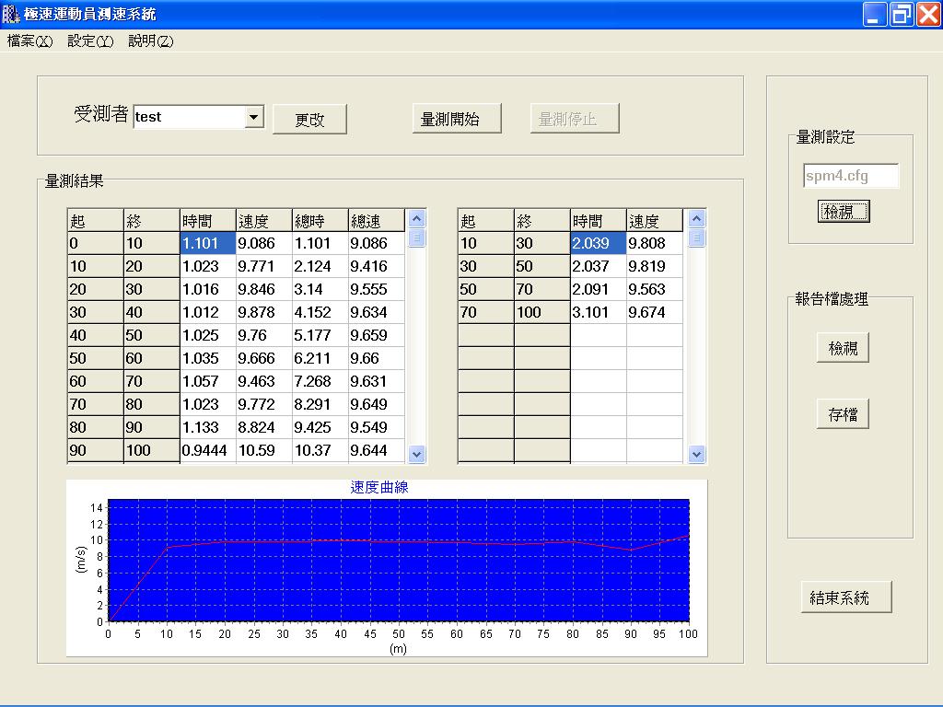
Task: Select speed cell 9.808 in right table
Action: coord(655,243)
